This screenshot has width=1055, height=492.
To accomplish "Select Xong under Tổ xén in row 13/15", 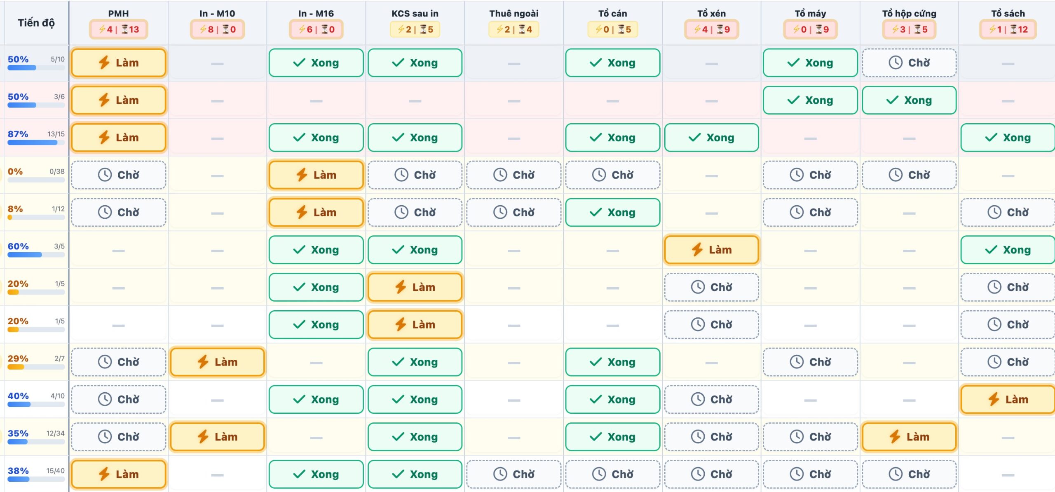I will pos(712,138).
